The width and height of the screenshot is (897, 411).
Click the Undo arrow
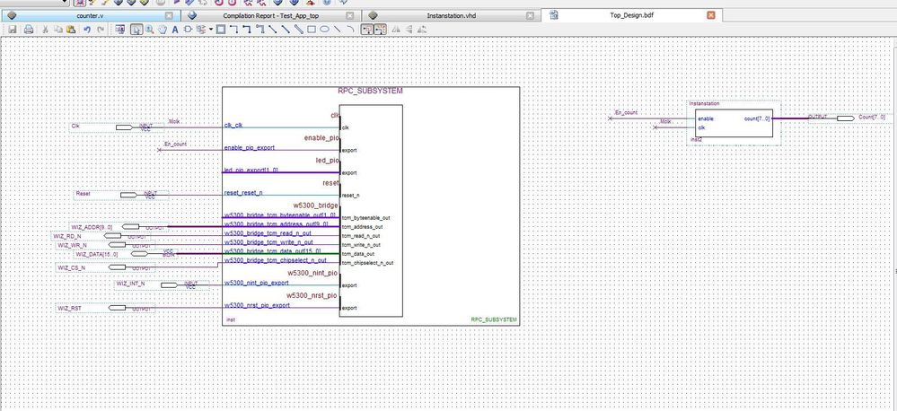point(86,30)
